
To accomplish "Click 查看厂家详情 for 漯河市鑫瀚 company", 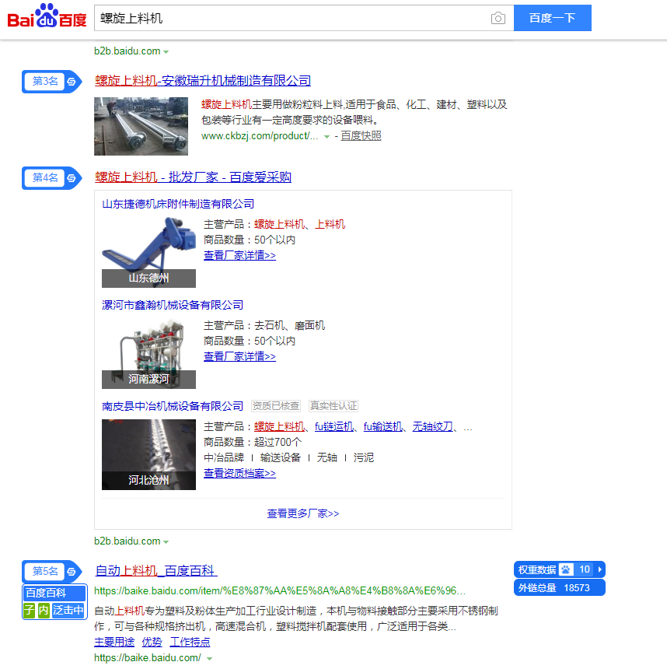I will tap(239, 356).
